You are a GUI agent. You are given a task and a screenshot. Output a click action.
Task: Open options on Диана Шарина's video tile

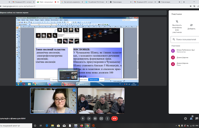pos(74,90)
